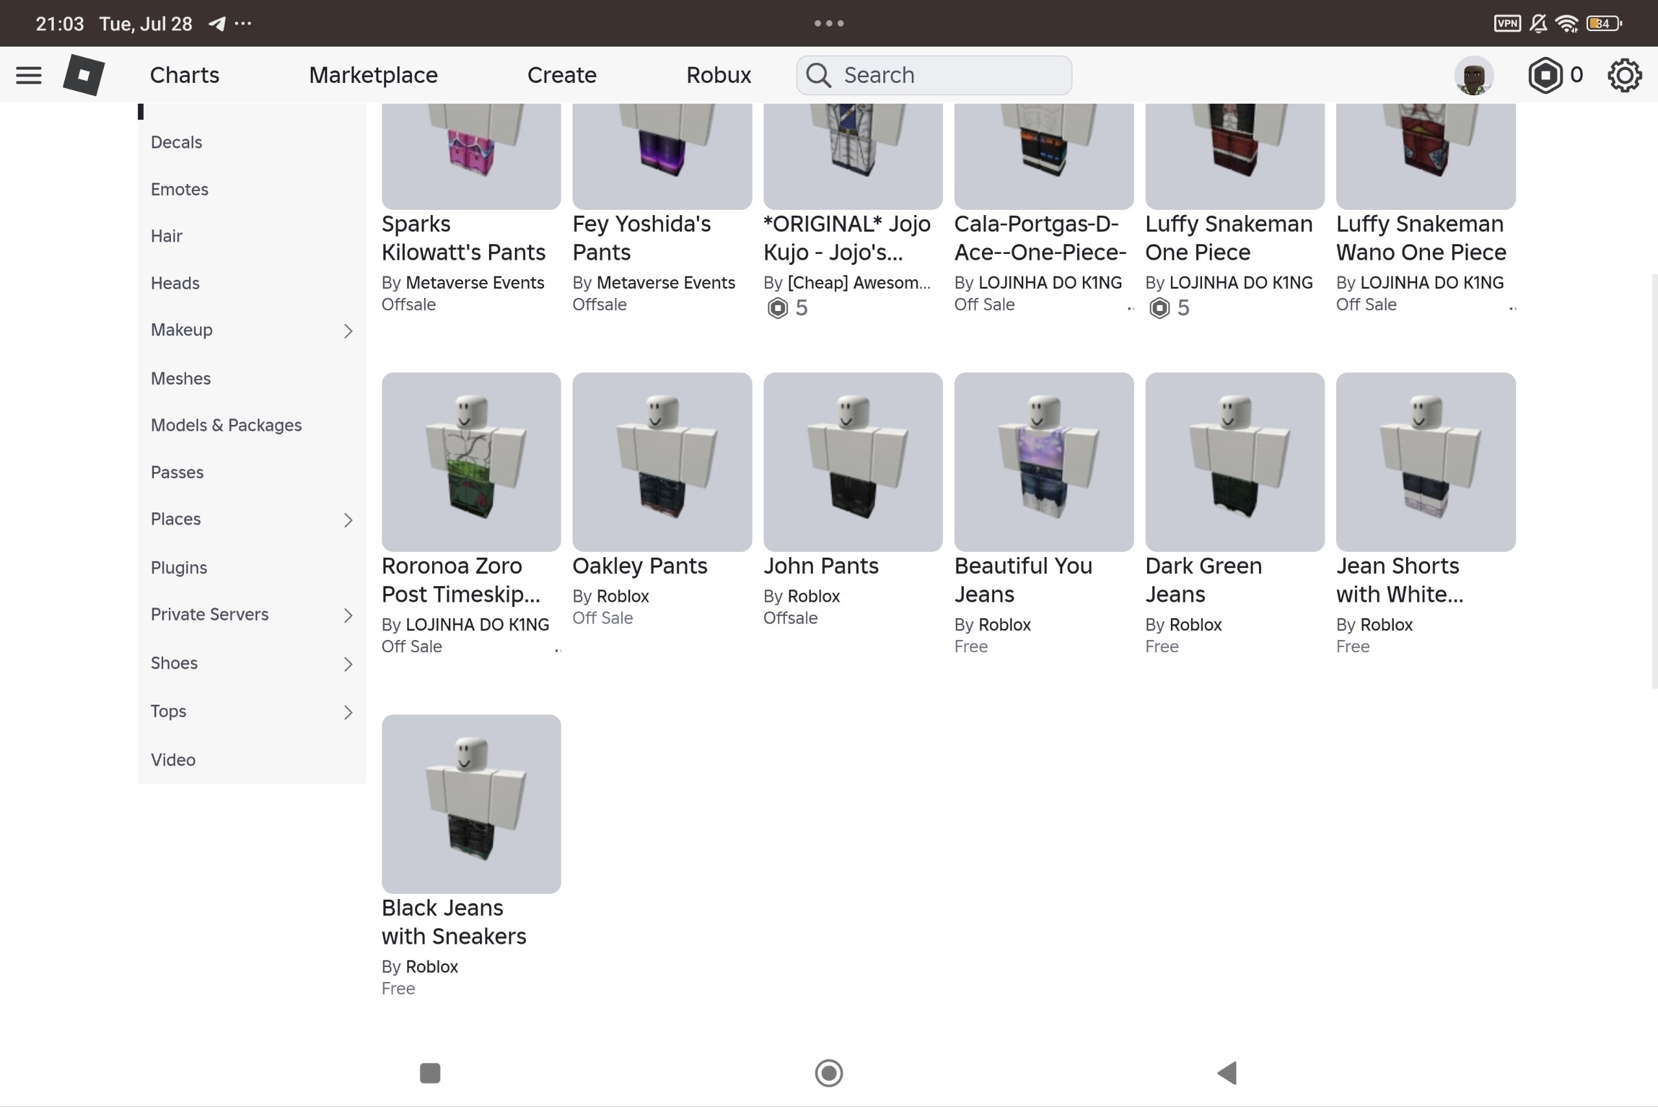The image size is (1658, 1107).
Task: Click the Roblox logo home icon
Action: pyautogui.click(x=84, y=75)
